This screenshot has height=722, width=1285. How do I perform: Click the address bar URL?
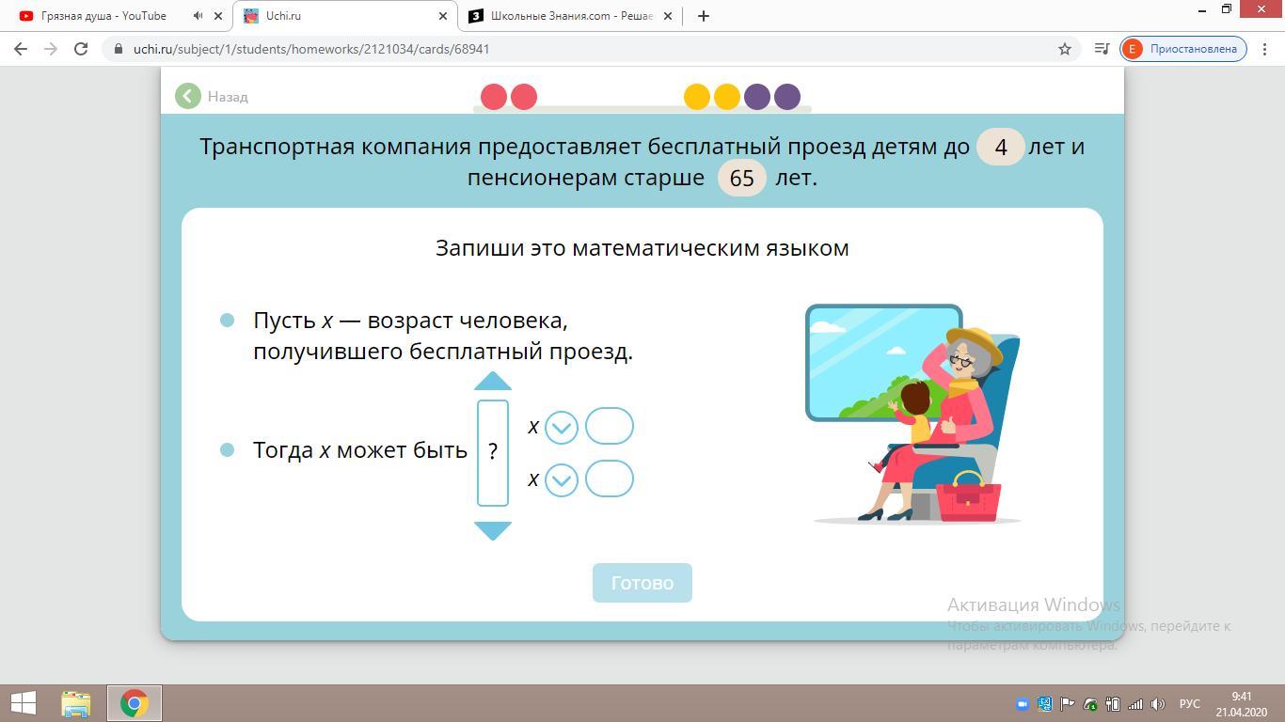coord(311,49)
